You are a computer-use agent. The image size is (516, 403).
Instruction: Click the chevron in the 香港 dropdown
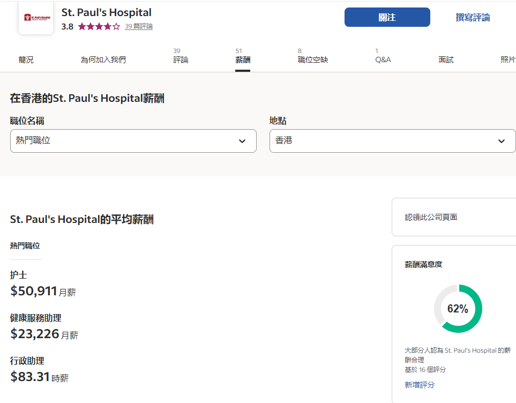click(502, 141)
